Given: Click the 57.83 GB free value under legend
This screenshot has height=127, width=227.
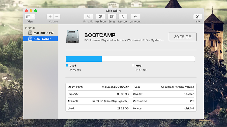Looking at the screenshot, I should 141,70.
